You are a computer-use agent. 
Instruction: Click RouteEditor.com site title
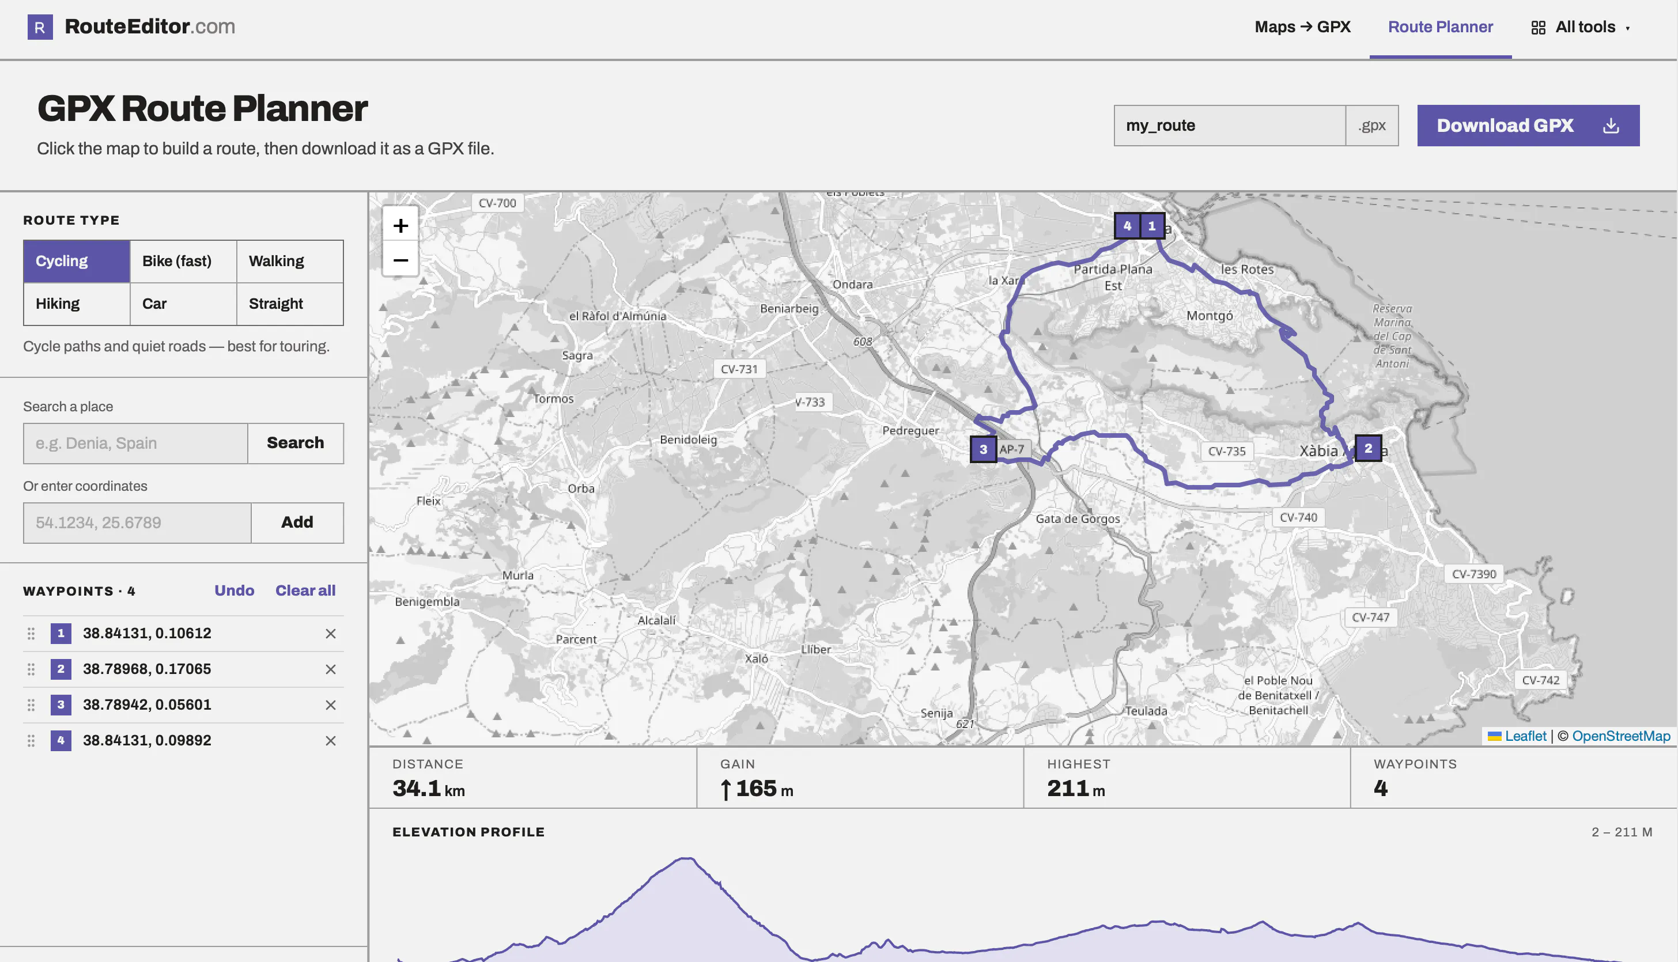click(x=150, y=26)
